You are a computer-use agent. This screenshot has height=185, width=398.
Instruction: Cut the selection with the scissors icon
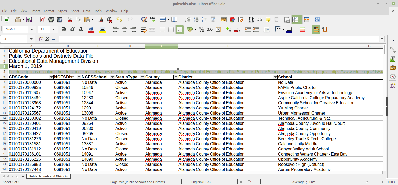[x=70, y=19]
